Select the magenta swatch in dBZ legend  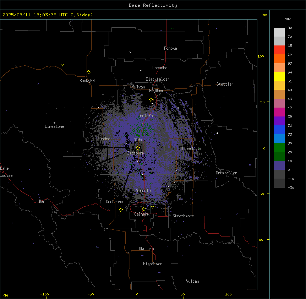(279, 112)
